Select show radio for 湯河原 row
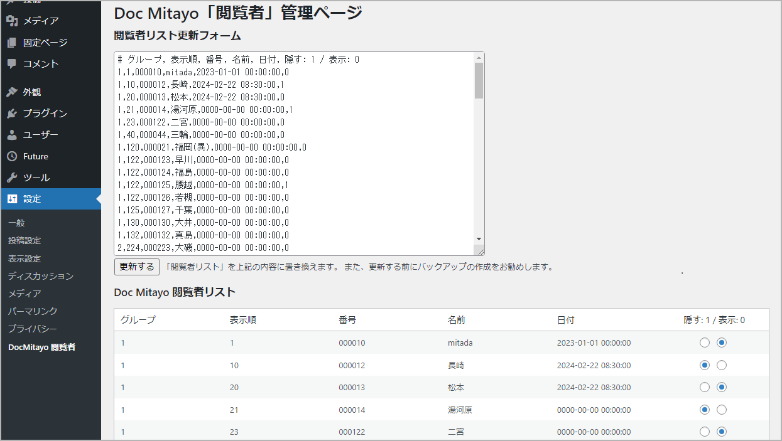 (722, 410)
